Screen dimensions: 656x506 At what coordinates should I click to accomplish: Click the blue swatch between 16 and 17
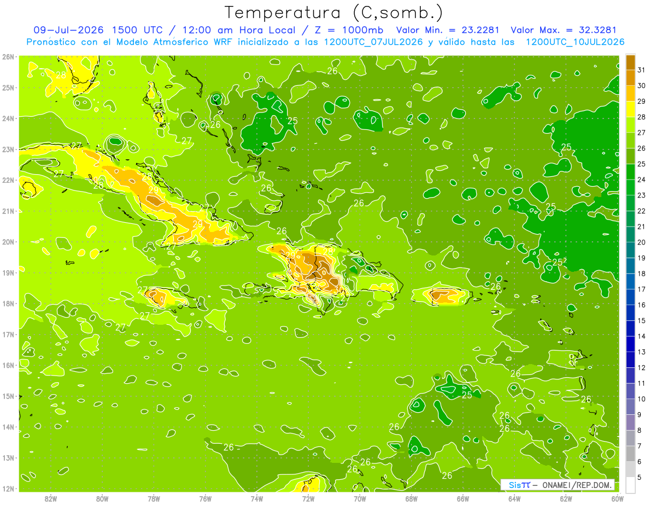(630, 297)
